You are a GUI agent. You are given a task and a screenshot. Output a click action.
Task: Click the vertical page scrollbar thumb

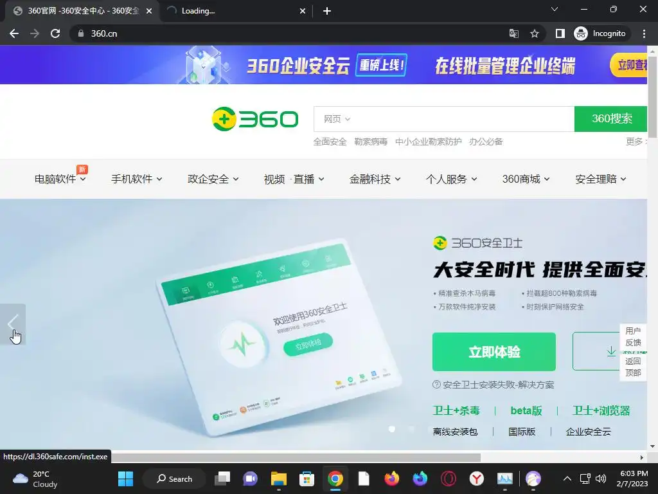pyautogui.click(x=653, y=96)
